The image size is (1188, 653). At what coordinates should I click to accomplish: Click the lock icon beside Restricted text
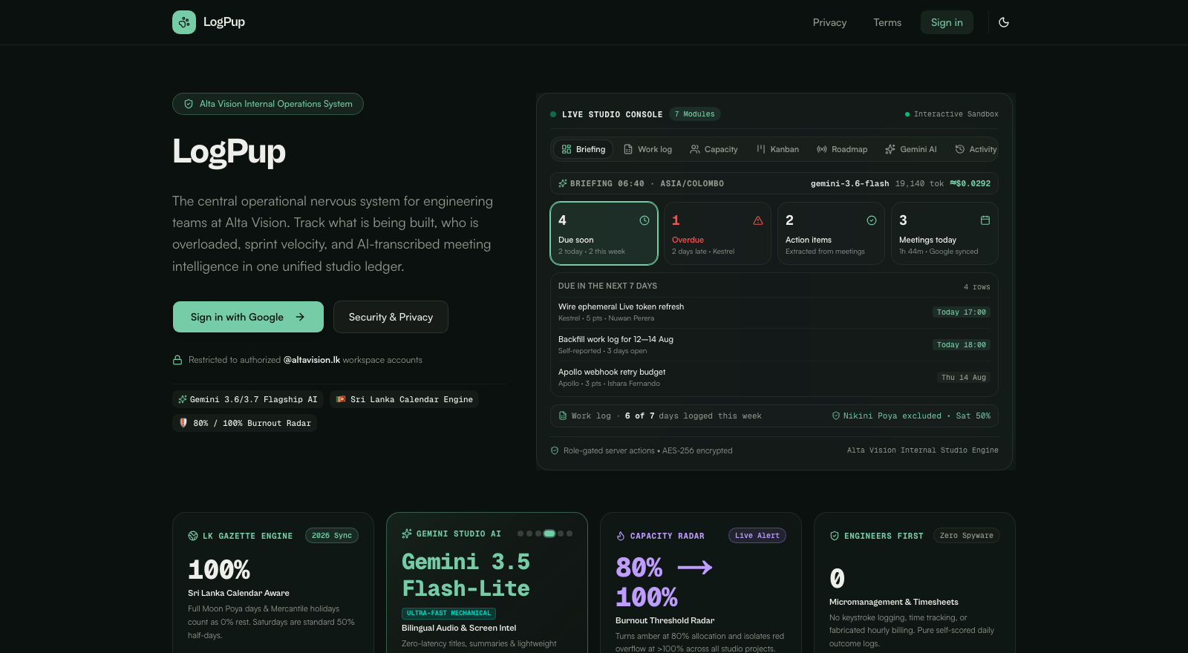pos(177,360)
